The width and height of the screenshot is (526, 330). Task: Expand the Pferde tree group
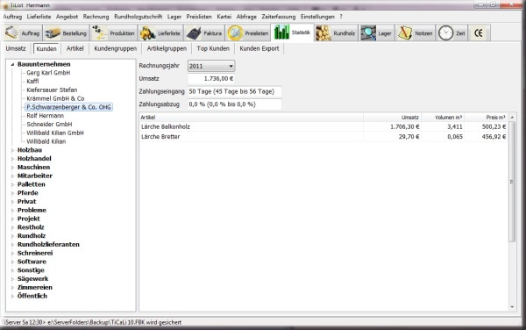tap(12, 193)
